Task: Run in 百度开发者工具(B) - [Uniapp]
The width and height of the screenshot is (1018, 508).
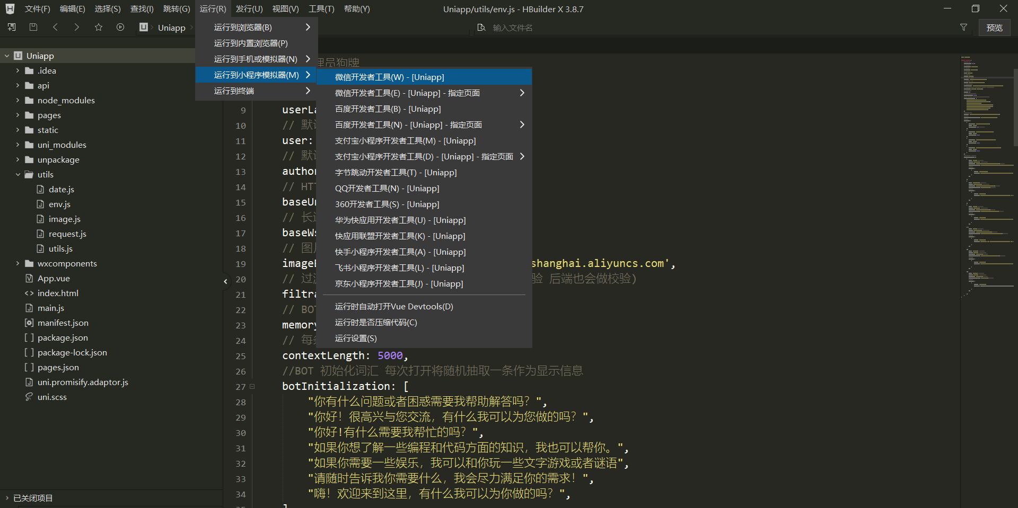Action: (424, 109)
